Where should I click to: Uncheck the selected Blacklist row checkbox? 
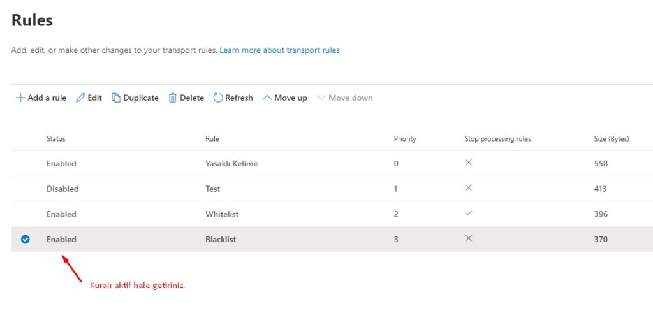click(x=26, y=240)
